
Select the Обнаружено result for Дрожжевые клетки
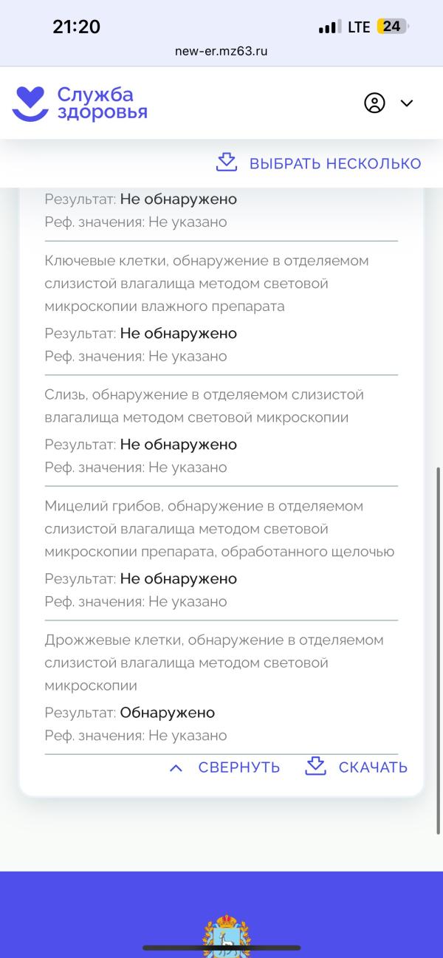point(168,712)
